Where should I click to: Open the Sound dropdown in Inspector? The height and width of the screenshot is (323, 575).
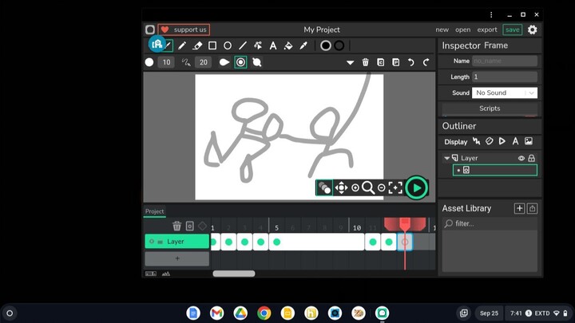coord(505,93)
